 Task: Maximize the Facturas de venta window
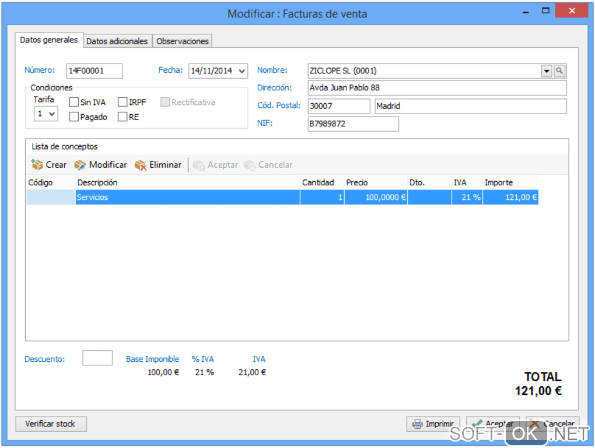point(545,10)
